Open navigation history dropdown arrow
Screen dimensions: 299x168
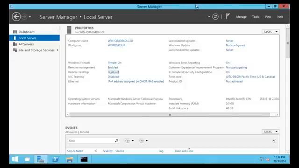[x=30, y=17]
